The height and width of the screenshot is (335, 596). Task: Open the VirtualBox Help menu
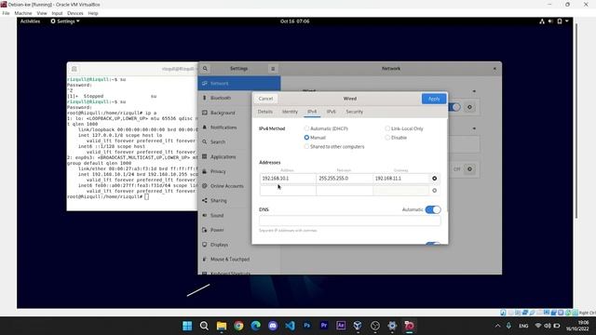point(93,13)
